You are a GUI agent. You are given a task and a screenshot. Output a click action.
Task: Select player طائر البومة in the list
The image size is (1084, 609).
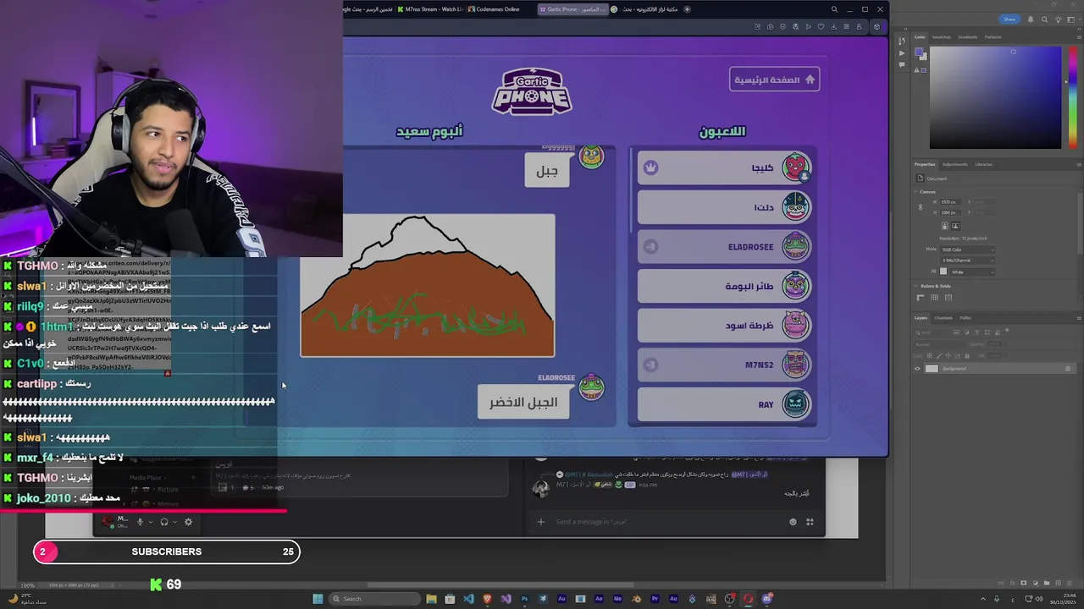[724, 286]
